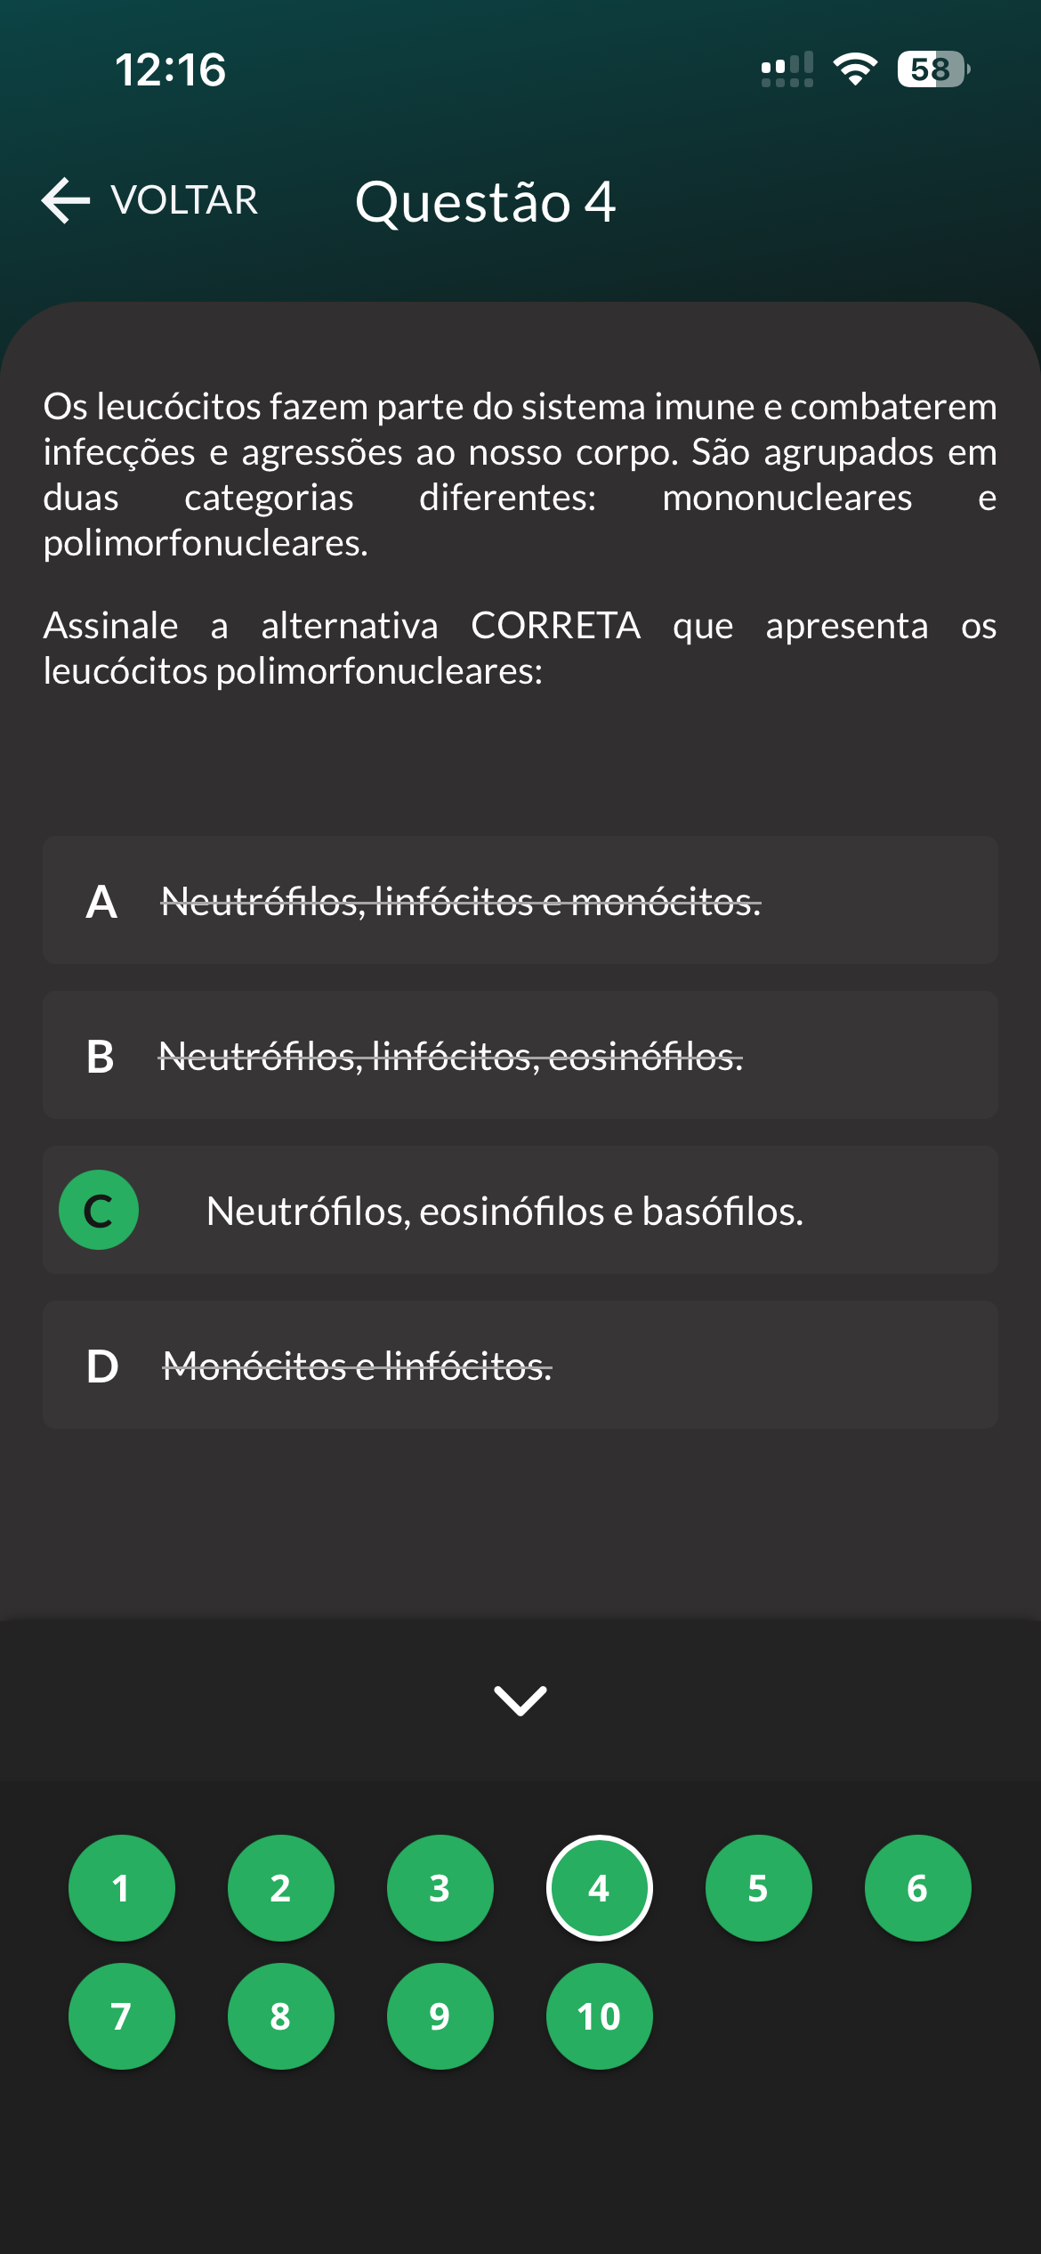The height and width of the screenshot is (2254, 1041).
Task: Select answer B Neutrófilos, linfócitos, eosinófilos
Action: 520,1055
